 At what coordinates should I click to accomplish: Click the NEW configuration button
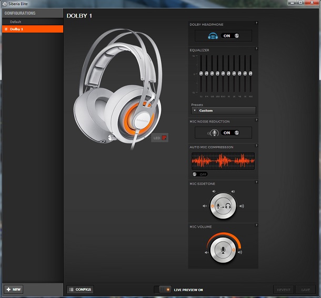point(14,290)
